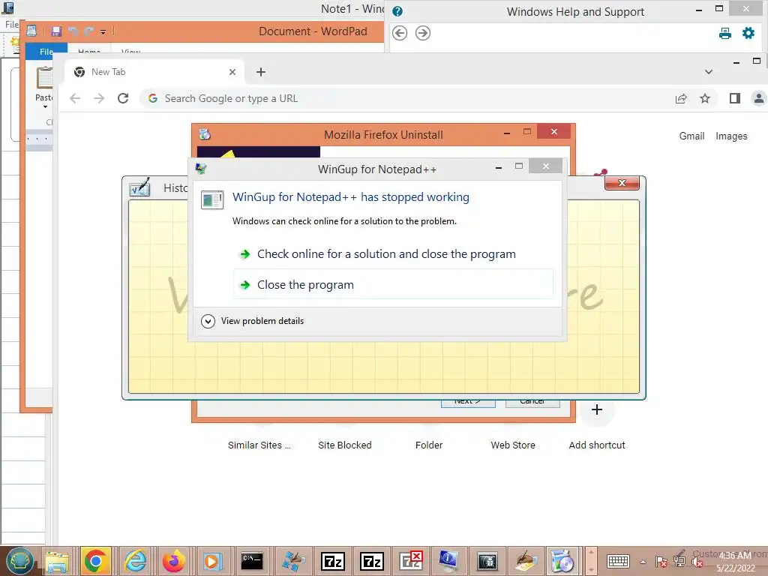Click Chrome forward arrow
The width and height of the screenshot is (768, 576).
[99, 98]
